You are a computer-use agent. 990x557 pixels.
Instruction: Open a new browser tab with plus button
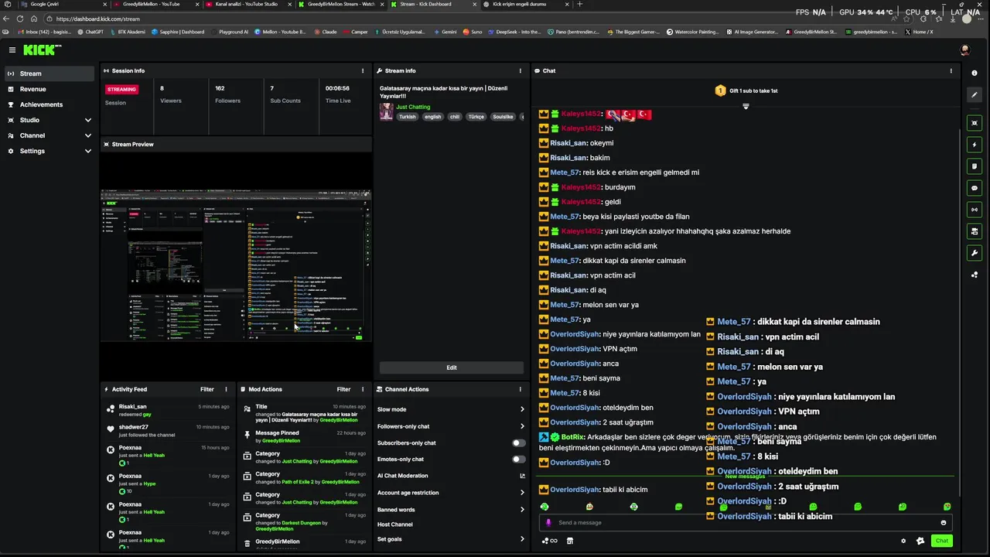pos(580,4)
